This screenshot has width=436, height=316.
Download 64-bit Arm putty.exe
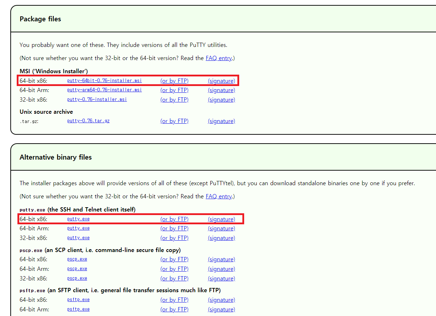[78, 228]
